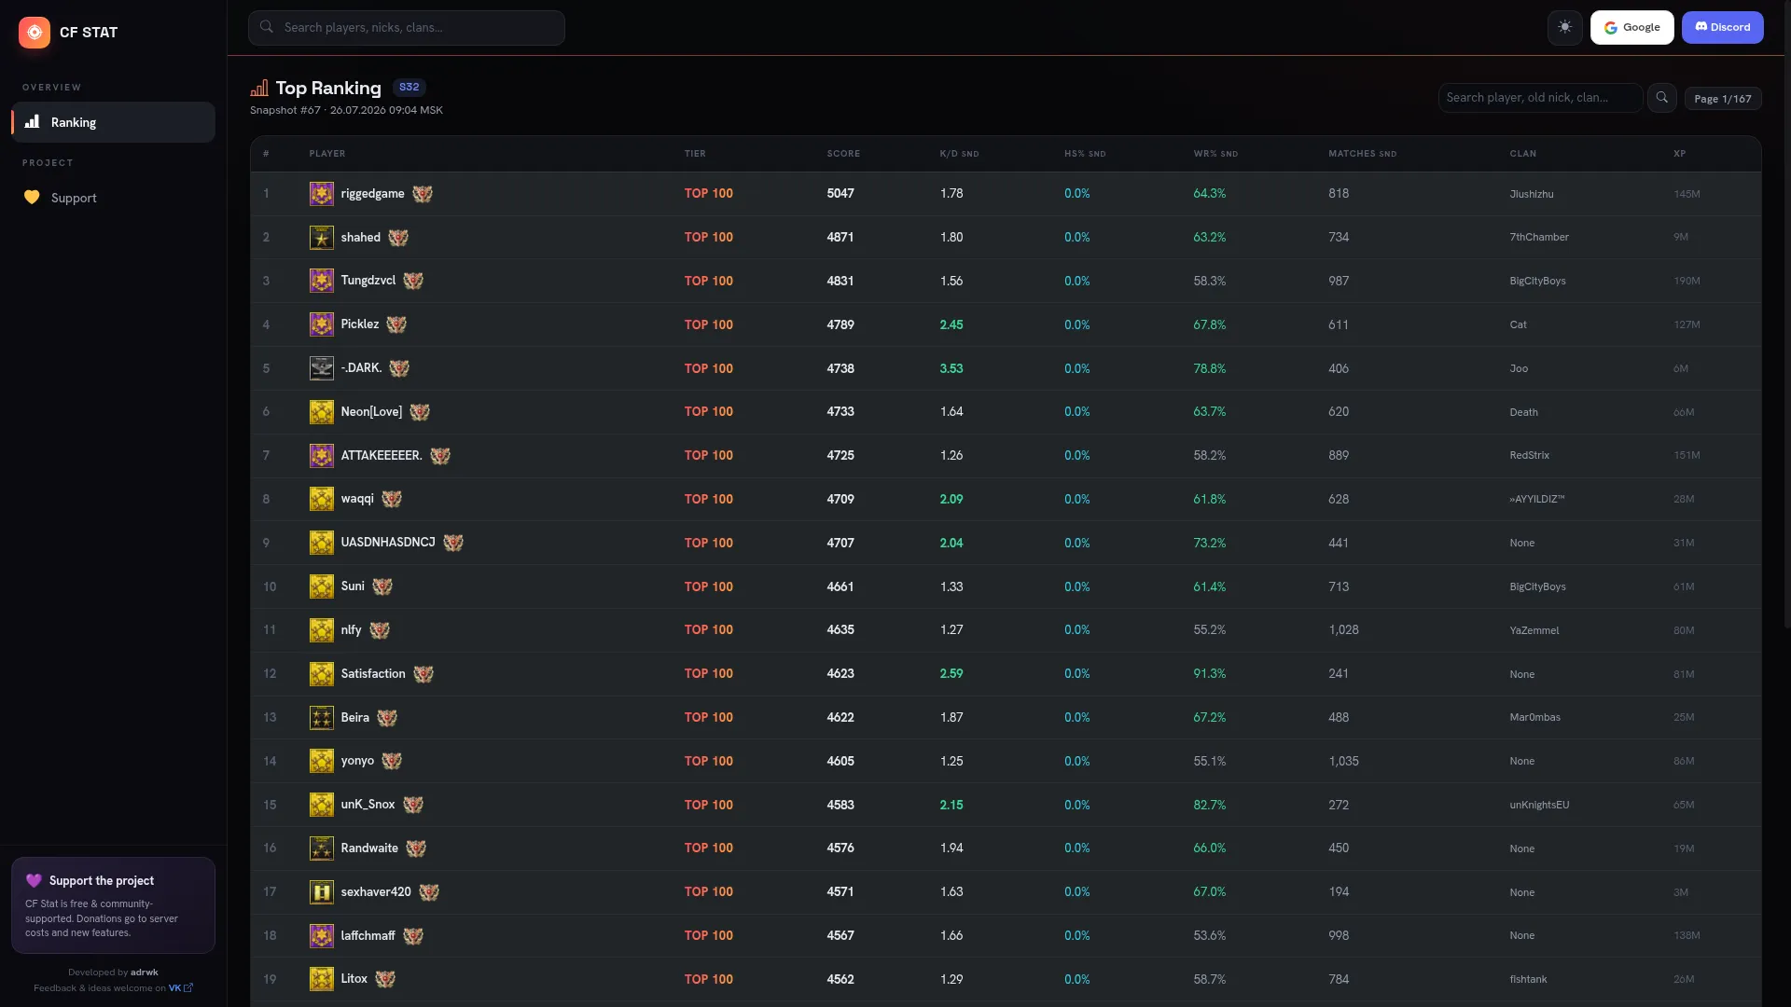
Task: Open the Support sidebar item
Action: tap(114, 198)
